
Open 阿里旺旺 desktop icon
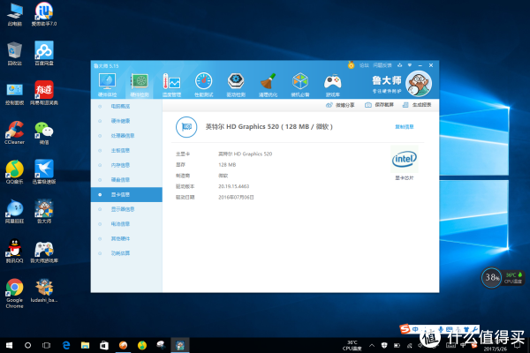pos(14,212)
